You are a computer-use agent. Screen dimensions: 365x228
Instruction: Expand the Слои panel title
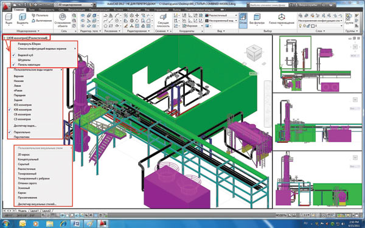coord(321,31)
